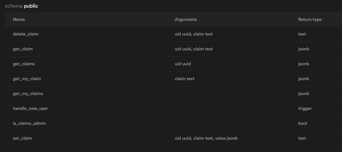
Task: Click the trigger return type cell
Action: tap(305, 109)
